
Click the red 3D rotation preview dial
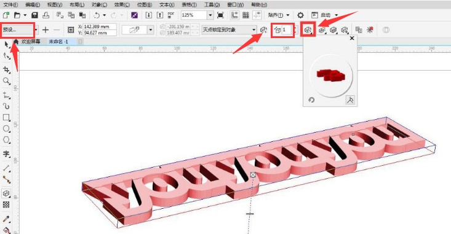click(x=331, y=76)
